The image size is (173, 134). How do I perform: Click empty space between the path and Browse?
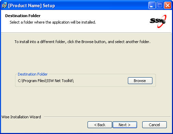click(x=100, y=81)
